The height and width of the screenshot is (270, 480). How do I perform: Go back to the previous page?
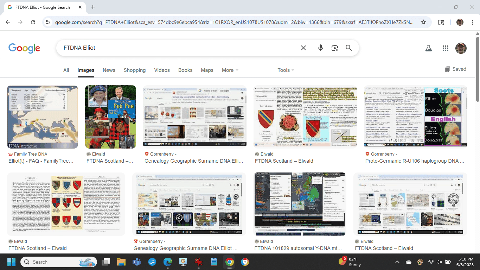click(x=8, y=22)
